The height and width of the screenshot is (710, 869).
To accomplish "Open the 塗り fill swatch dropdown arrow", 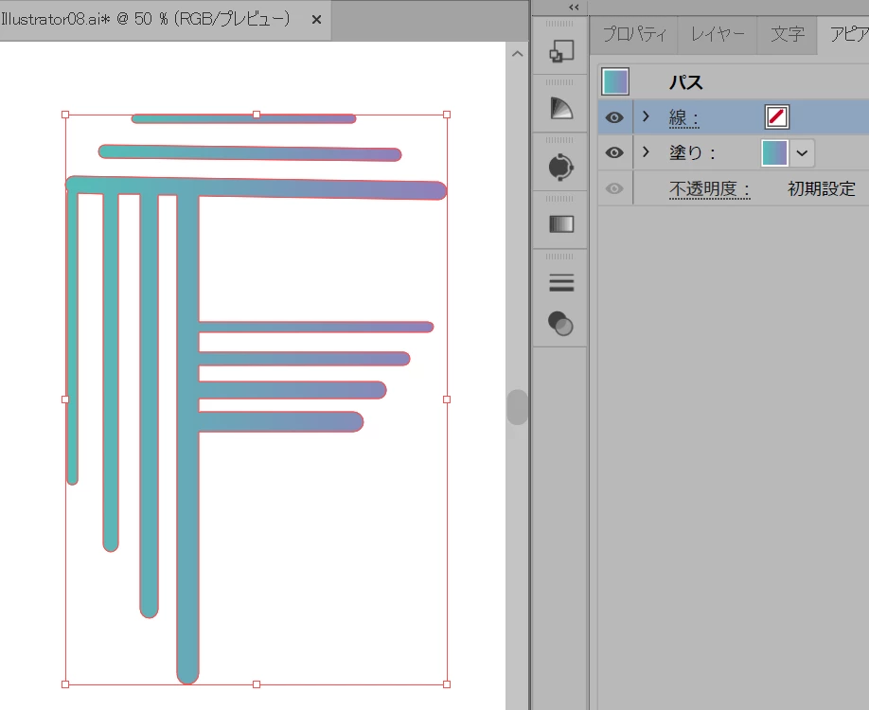I will coord(802,153).
